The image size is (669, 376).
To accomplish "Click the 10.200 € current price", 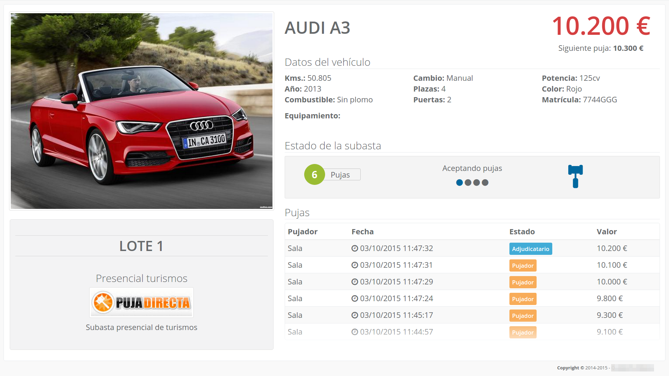I will pos(601,26).
